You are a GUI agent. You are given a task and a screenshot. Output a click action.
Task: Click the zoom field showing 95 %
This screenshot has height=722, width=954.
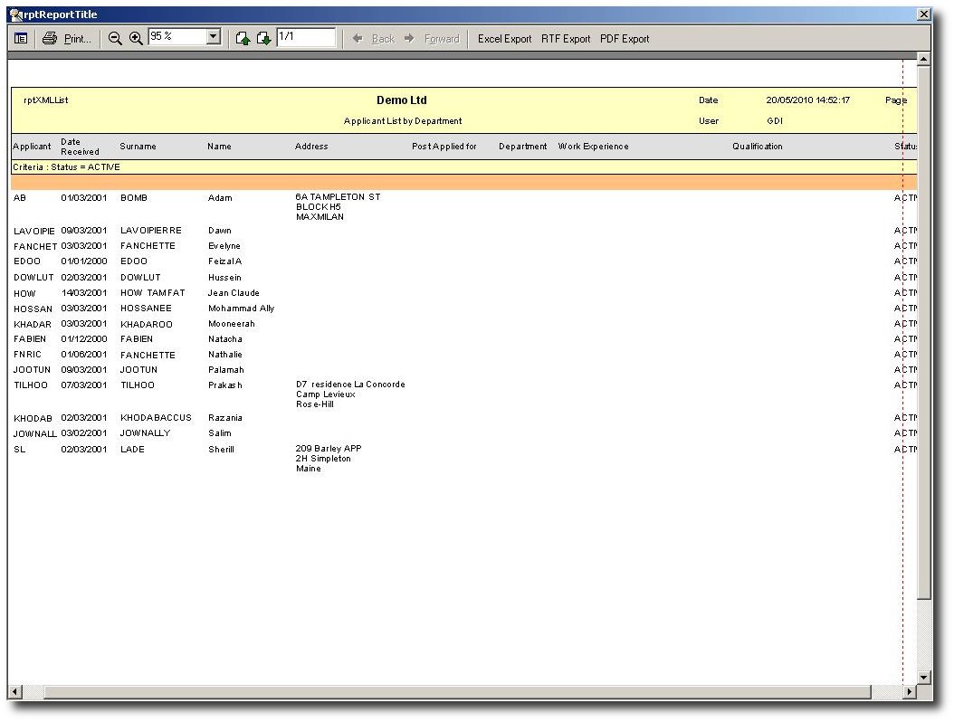click(176, 37)
